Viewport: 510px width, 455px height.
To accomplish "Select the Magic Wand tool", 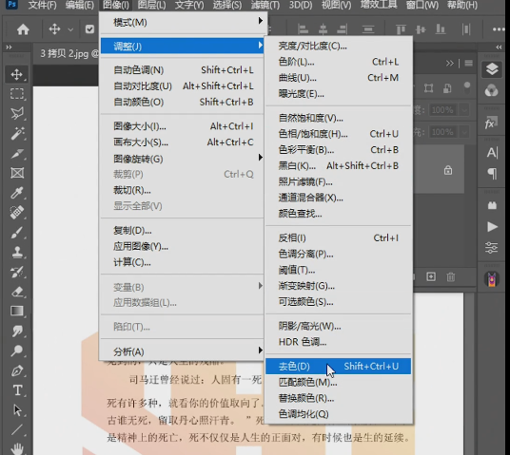I will tap(17, 133).
